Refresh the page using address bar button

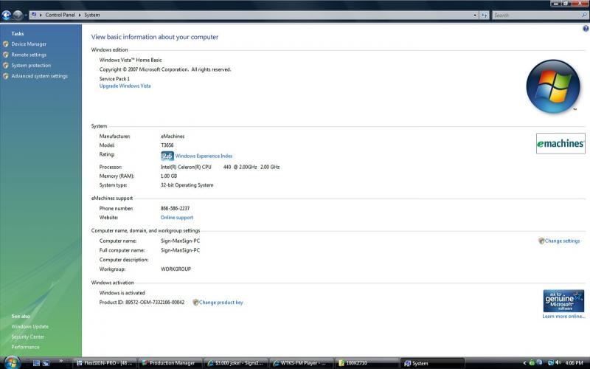click(485, 15)
